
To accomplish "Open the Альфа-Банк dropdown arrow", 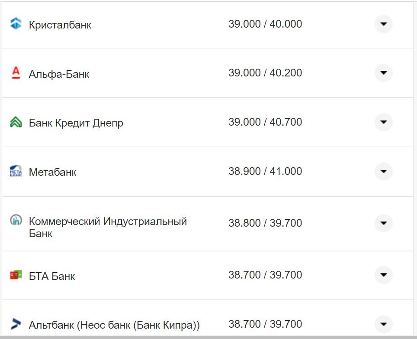I will [383, 73].
